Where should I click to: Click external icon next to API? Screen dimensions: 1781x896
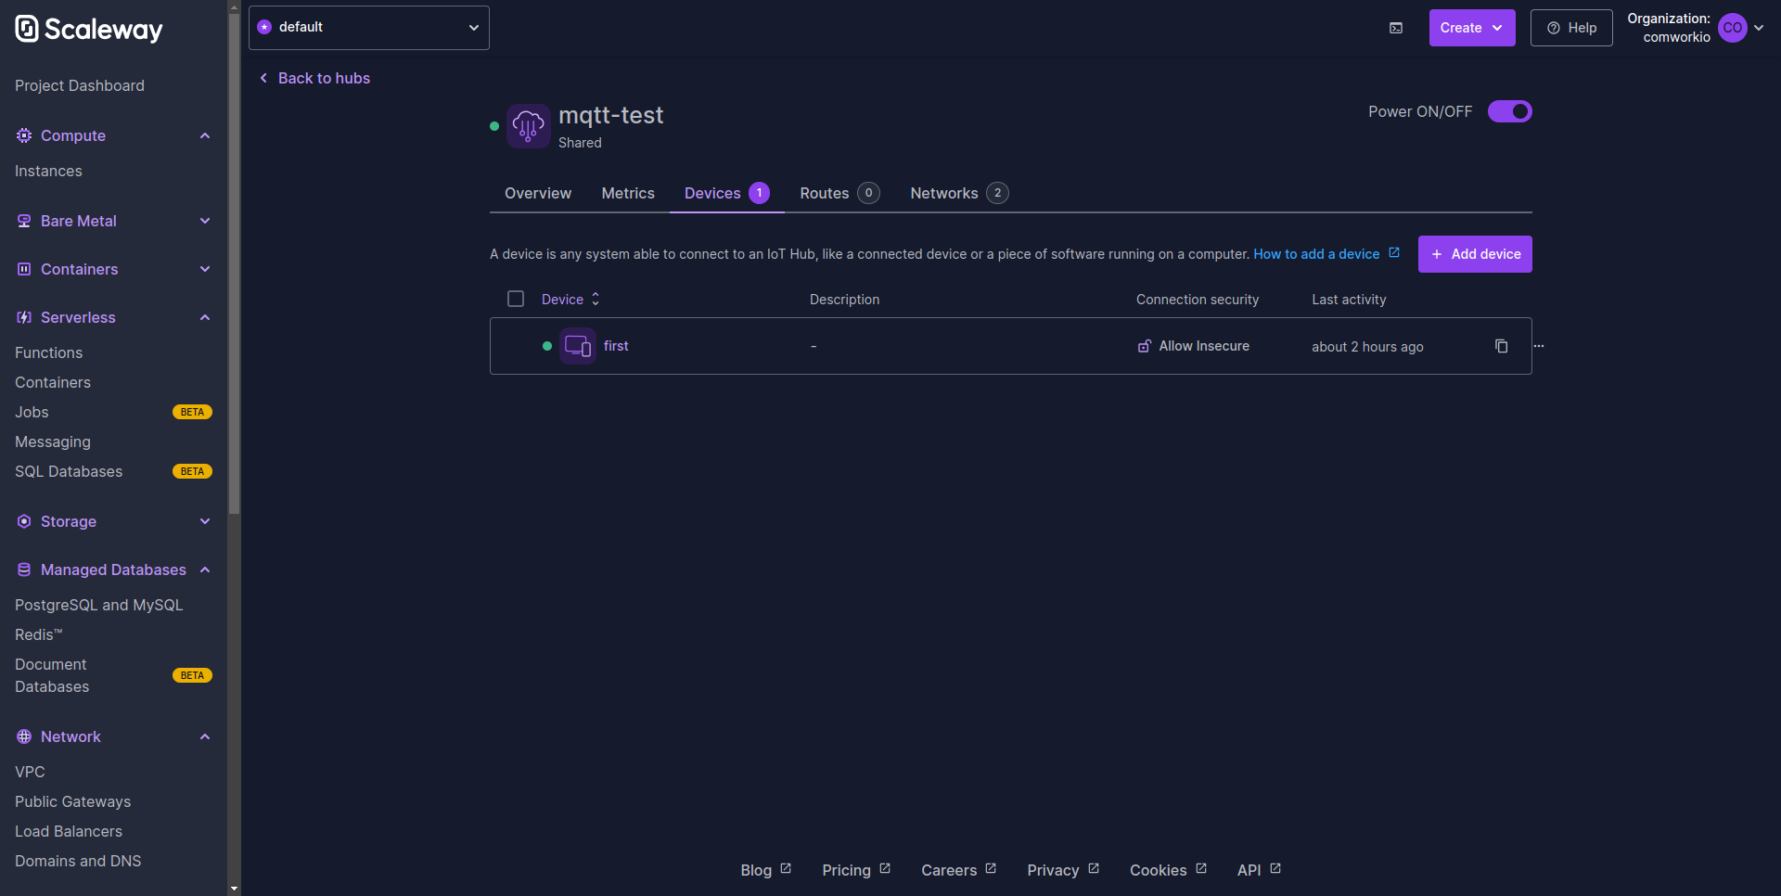(x=1275, y=868)
